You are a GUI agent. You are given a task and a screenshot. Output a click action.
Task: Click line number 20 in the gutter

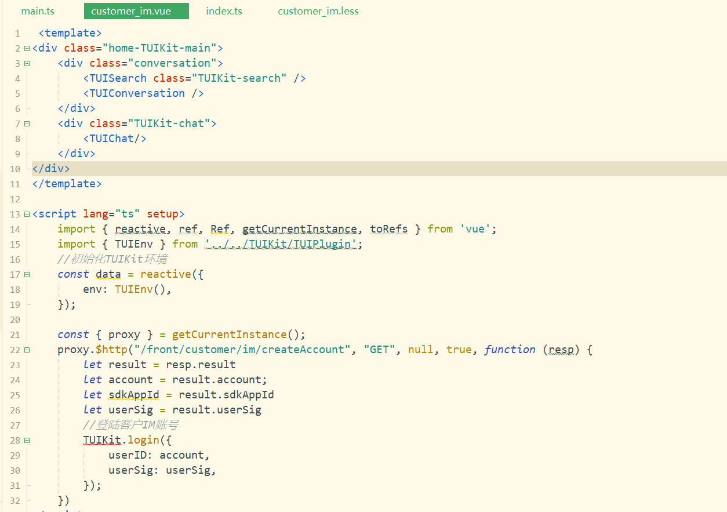[14, 319]
